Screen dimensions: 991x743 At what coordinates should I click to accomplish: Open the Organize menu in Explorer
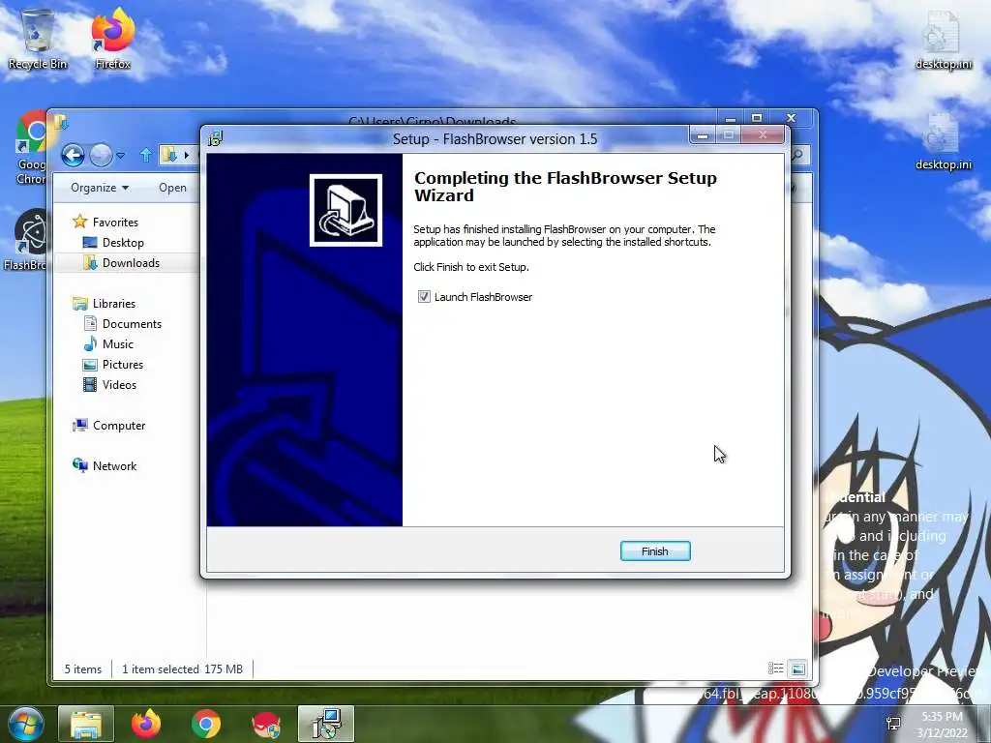pos(100,188)
